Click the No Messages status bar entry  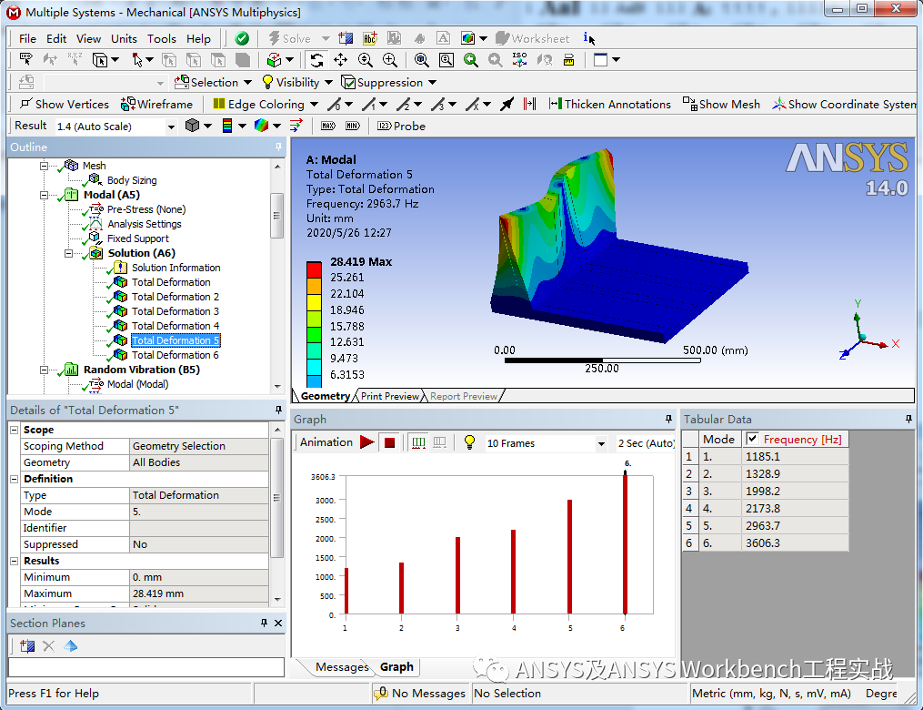point(420,694)
